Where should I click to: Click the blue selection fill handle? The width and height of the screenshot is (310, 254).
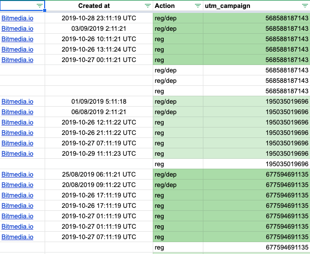pos(45,10)
